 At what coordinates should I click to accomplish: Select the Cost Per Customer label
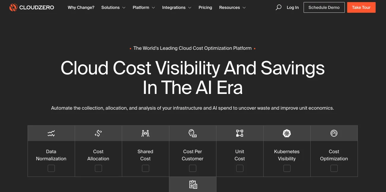(193, 155)
